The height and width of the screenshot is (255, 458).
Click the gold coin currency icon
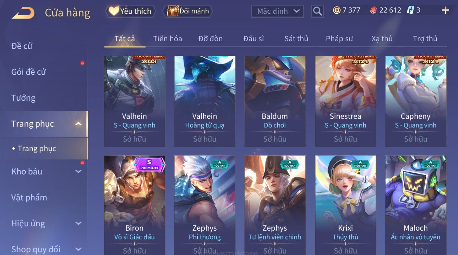(x=336, y=10)
